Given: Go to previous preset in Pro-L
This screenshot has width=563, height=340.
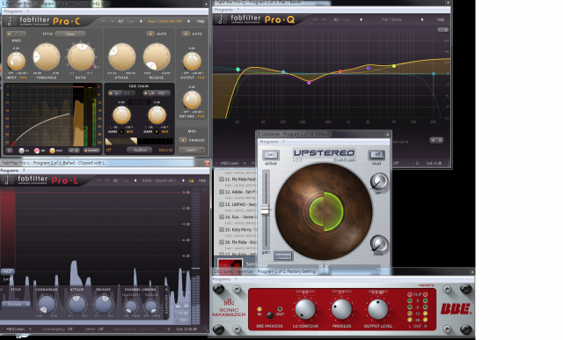Looking at the screenshot, I should coord(135,181).
